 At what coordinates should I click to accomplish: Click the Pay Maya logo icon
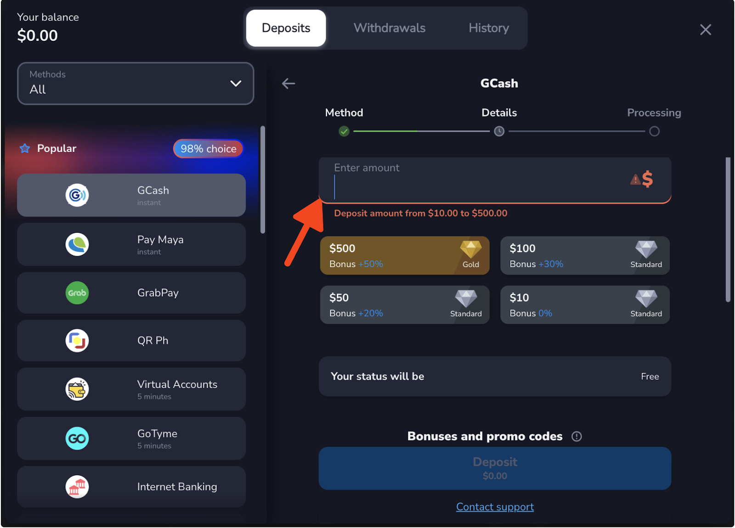pos(77,244)
